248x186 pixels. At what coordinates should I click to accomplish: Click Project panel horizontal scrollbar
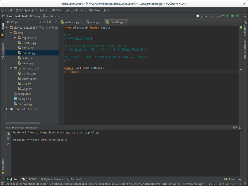pyautogui.click(x=23, y=123)
